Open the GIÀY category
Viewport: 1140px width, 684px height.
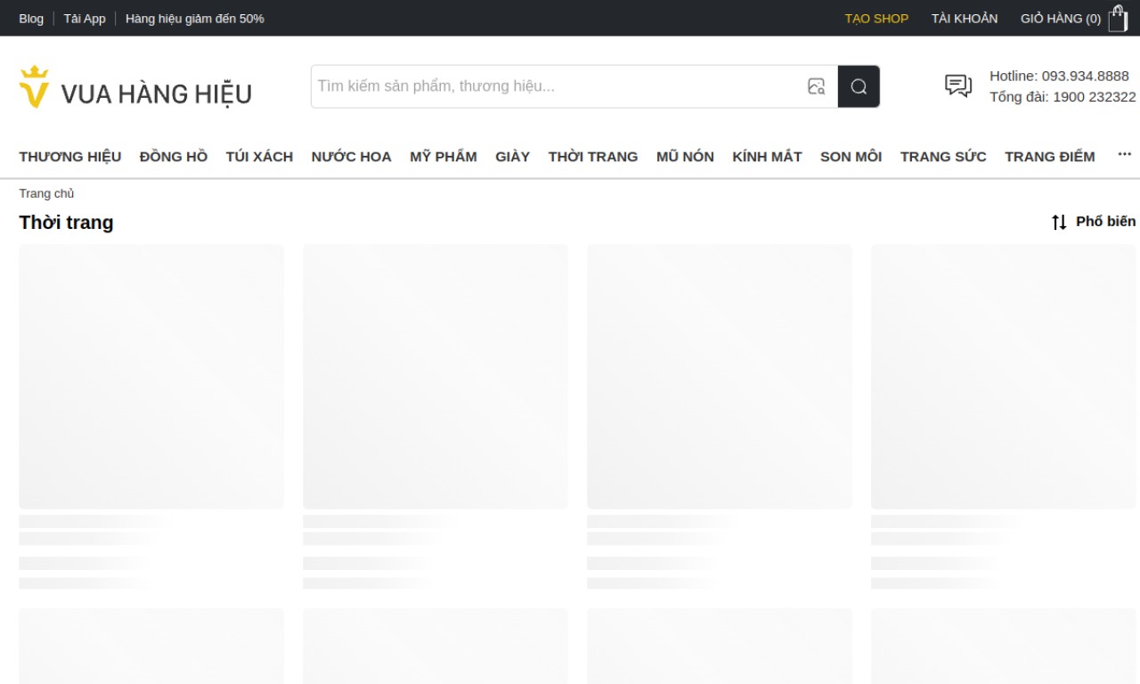point(513,157)
